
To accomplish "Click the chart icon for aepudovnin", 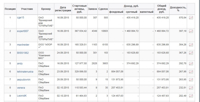I will 191,80.
